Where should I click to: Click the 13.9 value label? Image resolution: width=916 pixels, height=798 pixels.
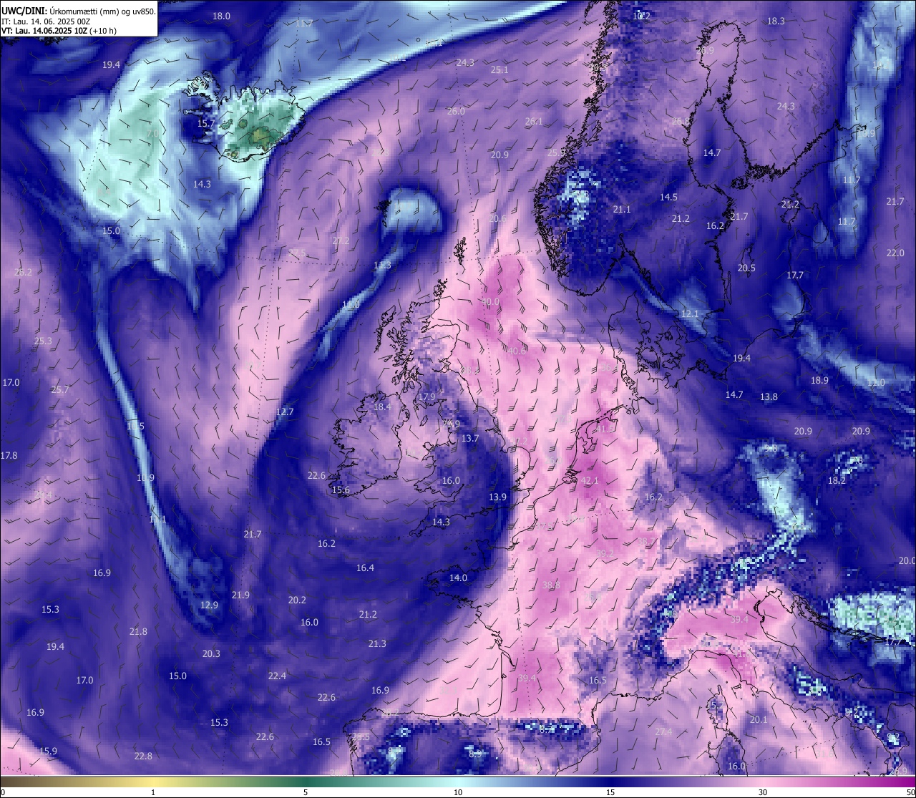click(497, 497)
